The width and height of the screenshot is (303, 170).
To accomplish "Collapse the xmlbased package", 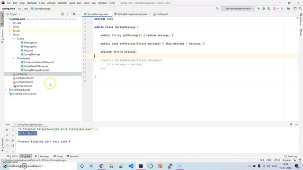I will (14, 58).
